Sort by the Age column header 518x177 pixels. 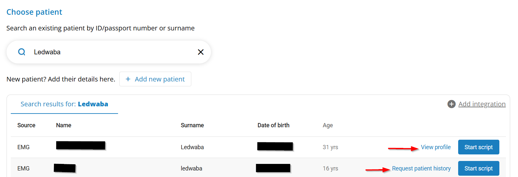(x=328, y=125)
